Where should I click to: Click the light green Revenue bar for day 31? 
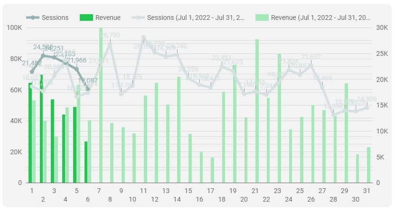point(369,165)
